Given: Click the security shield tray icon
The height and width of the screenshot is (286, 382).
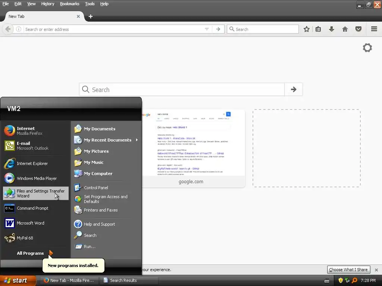Looking at the screenshot, I should point(341,280).
